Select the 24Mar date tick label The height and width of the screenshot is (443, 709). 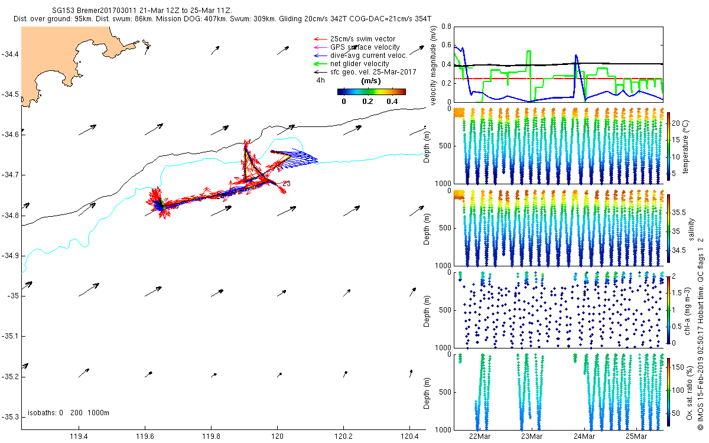pos(584,436)
